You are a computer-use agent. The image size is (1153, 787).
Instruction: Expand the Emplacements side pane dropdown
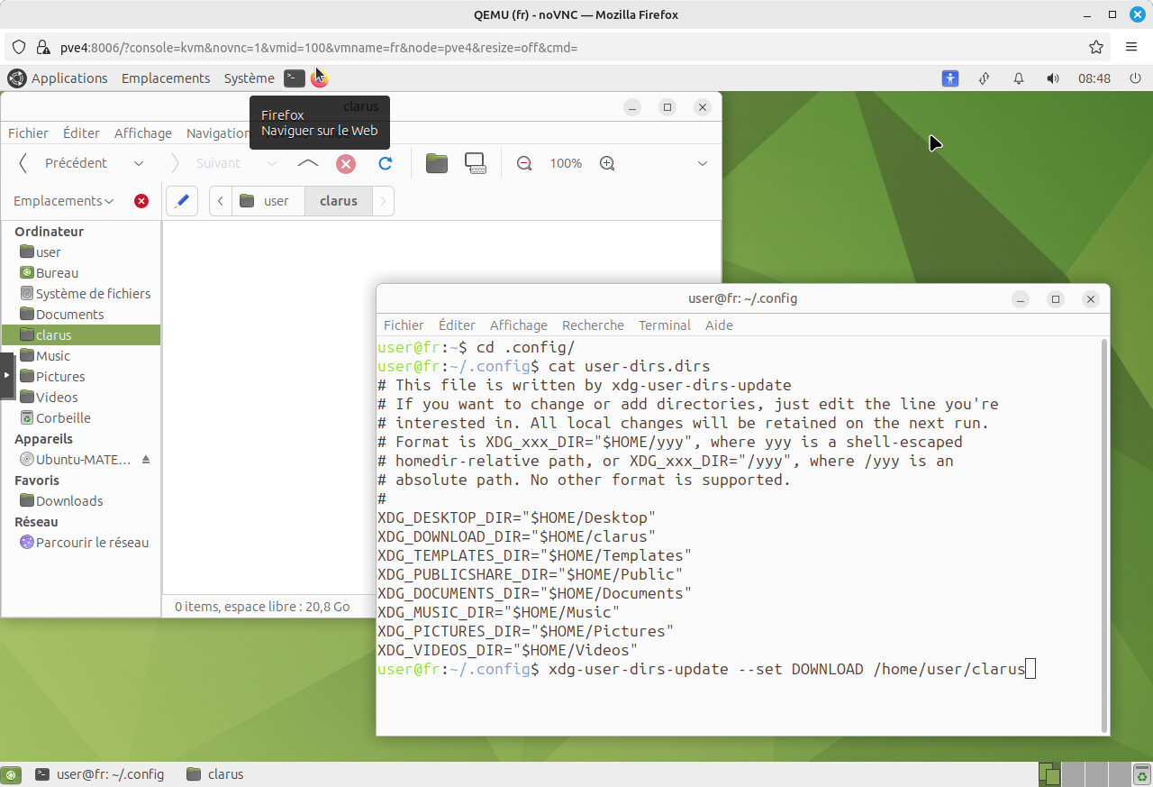tap(63, 201)
